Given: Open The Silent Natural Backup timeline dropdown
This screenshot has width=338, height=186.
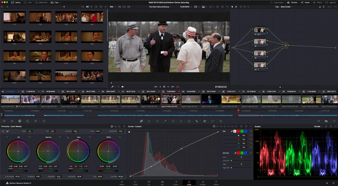Looking at the screenshot, I should [x=160, y=7].
